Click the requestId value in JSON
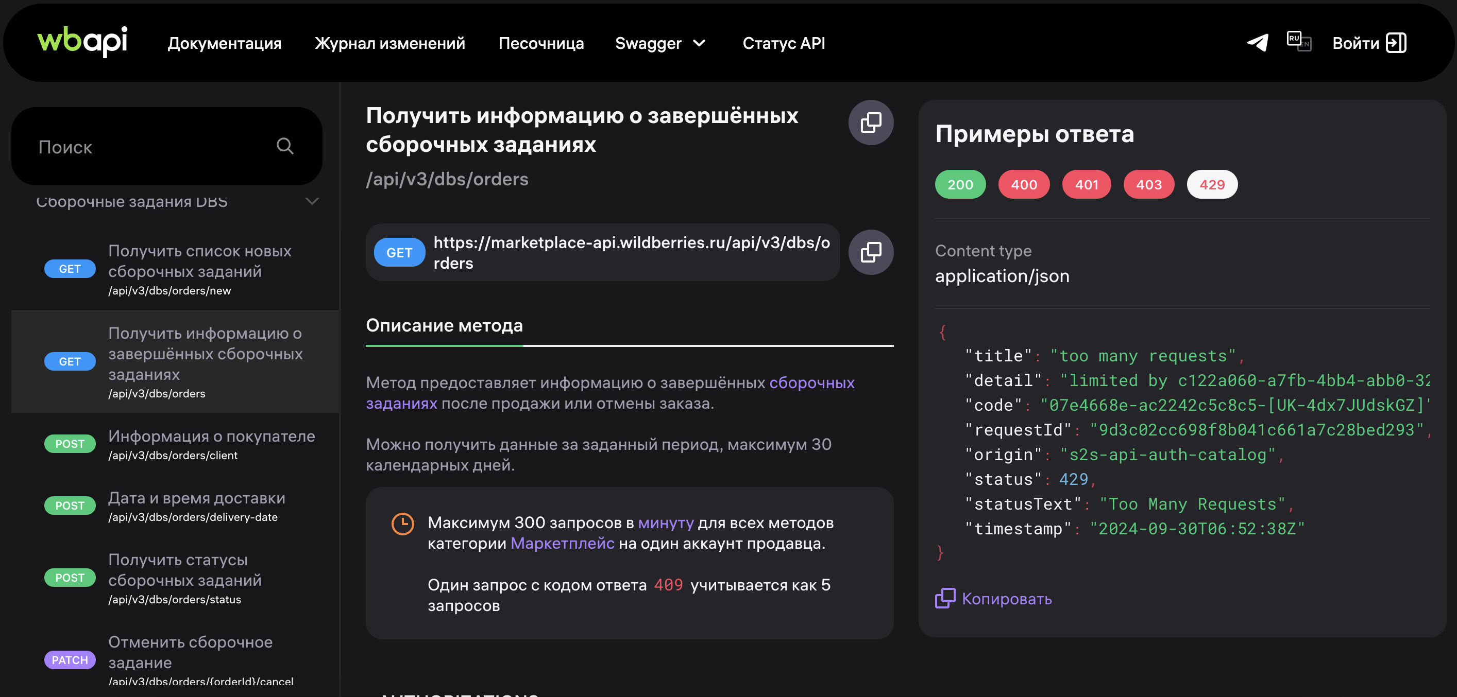The image size is (1457, 697). coord(1256,430)
